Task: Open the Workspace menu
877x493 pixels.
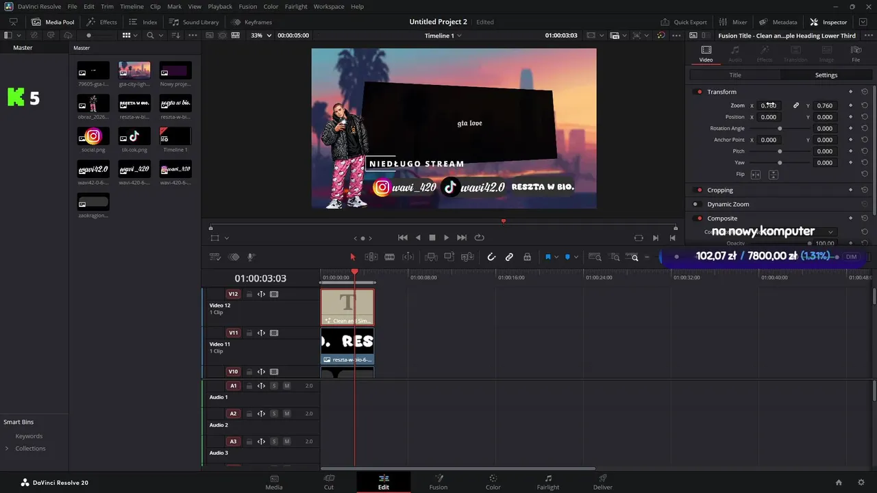Action: coord(329,6)
